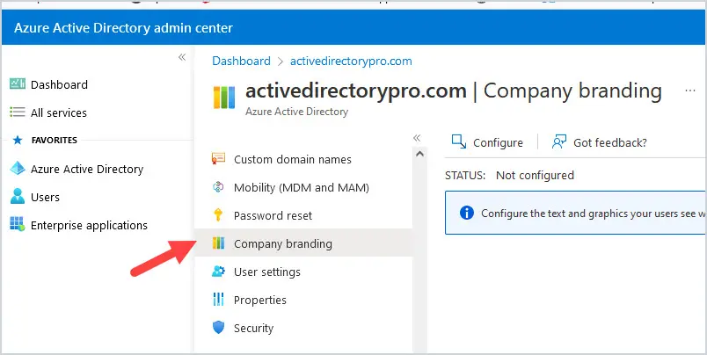Click the User settings gear-person icon
The height and width of the screenshot is (355, 707).
(218, 272)
